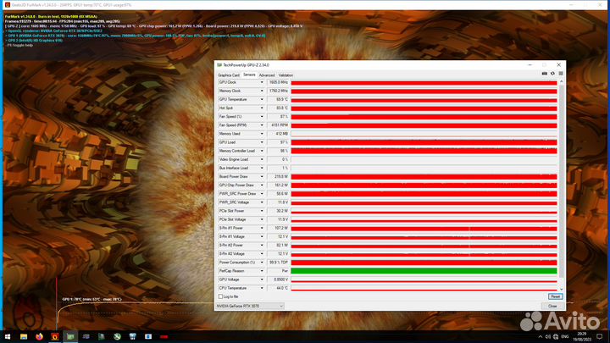
Task: Switch to FurMark on the taskbar
Action: coord(55,336)
